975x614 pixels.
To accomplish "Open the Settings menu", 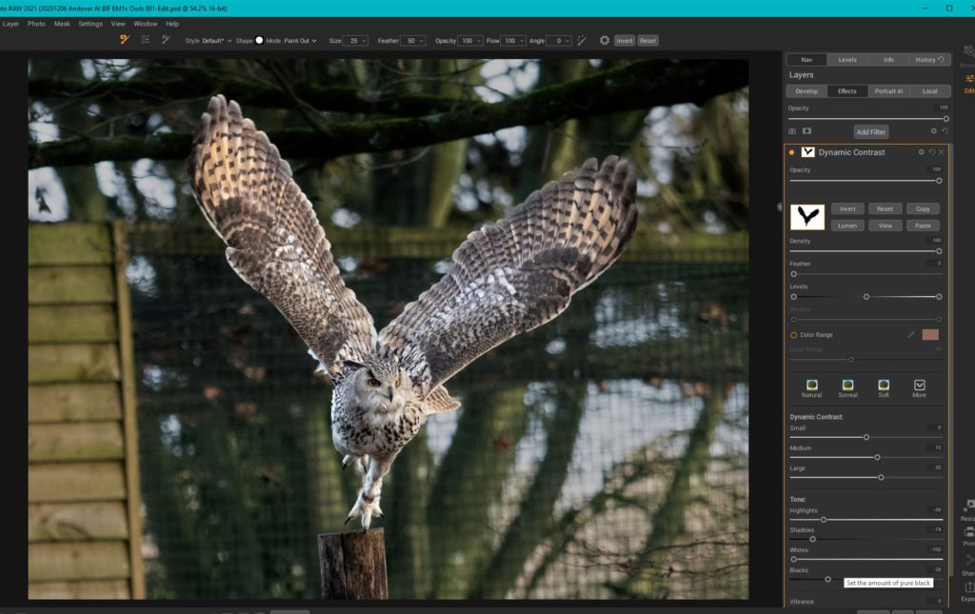I will point(90,24).
